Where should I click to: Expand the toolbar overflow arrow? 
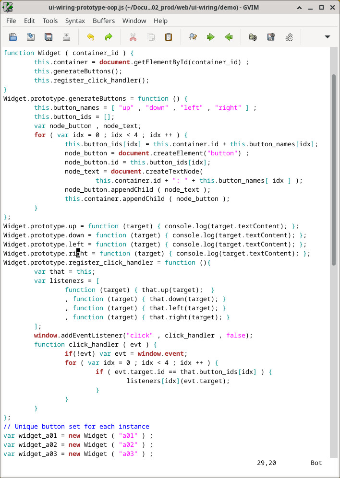coord(328,37)
